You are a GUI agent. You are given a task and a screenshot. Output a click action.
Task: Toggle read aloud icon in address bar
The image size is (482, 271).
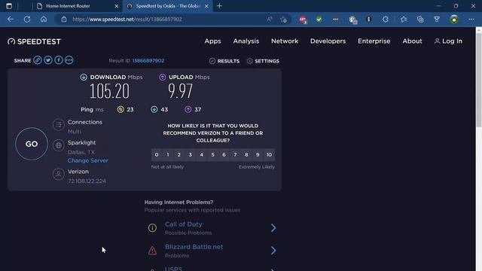pyautogui.click(x=270, y=20)
